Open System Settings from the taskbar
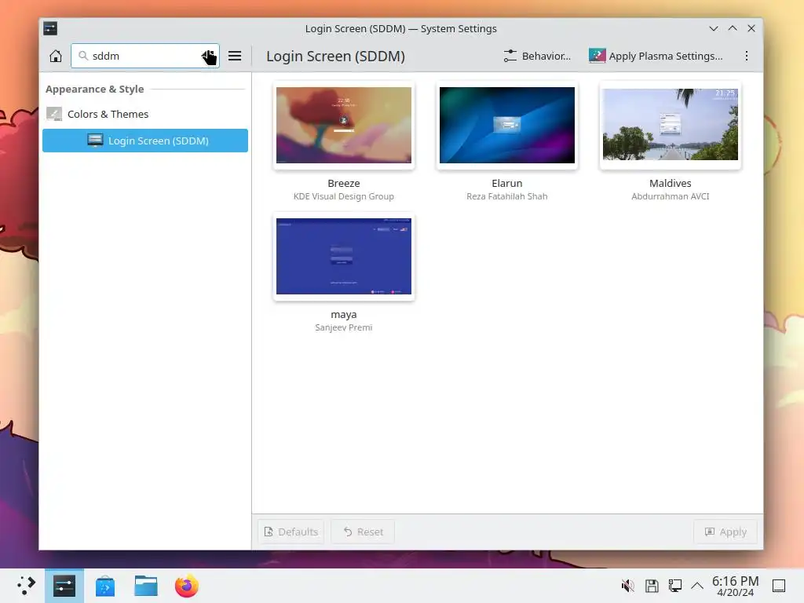Image resolution: width=804 pixels, height=603 pixels. coord(64,586)
